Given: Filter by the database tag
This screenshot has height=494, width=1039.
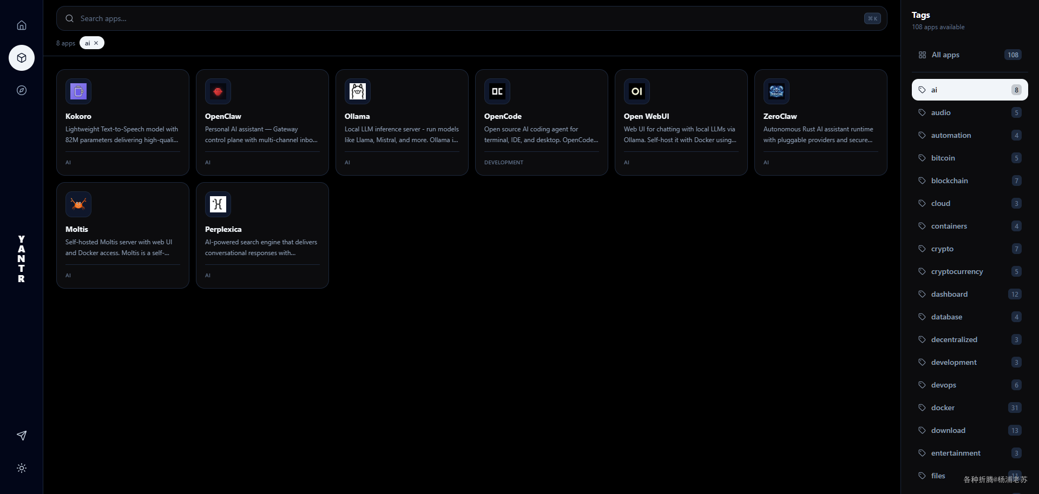Looking at the screenshot, I should [x=970, y=317].
